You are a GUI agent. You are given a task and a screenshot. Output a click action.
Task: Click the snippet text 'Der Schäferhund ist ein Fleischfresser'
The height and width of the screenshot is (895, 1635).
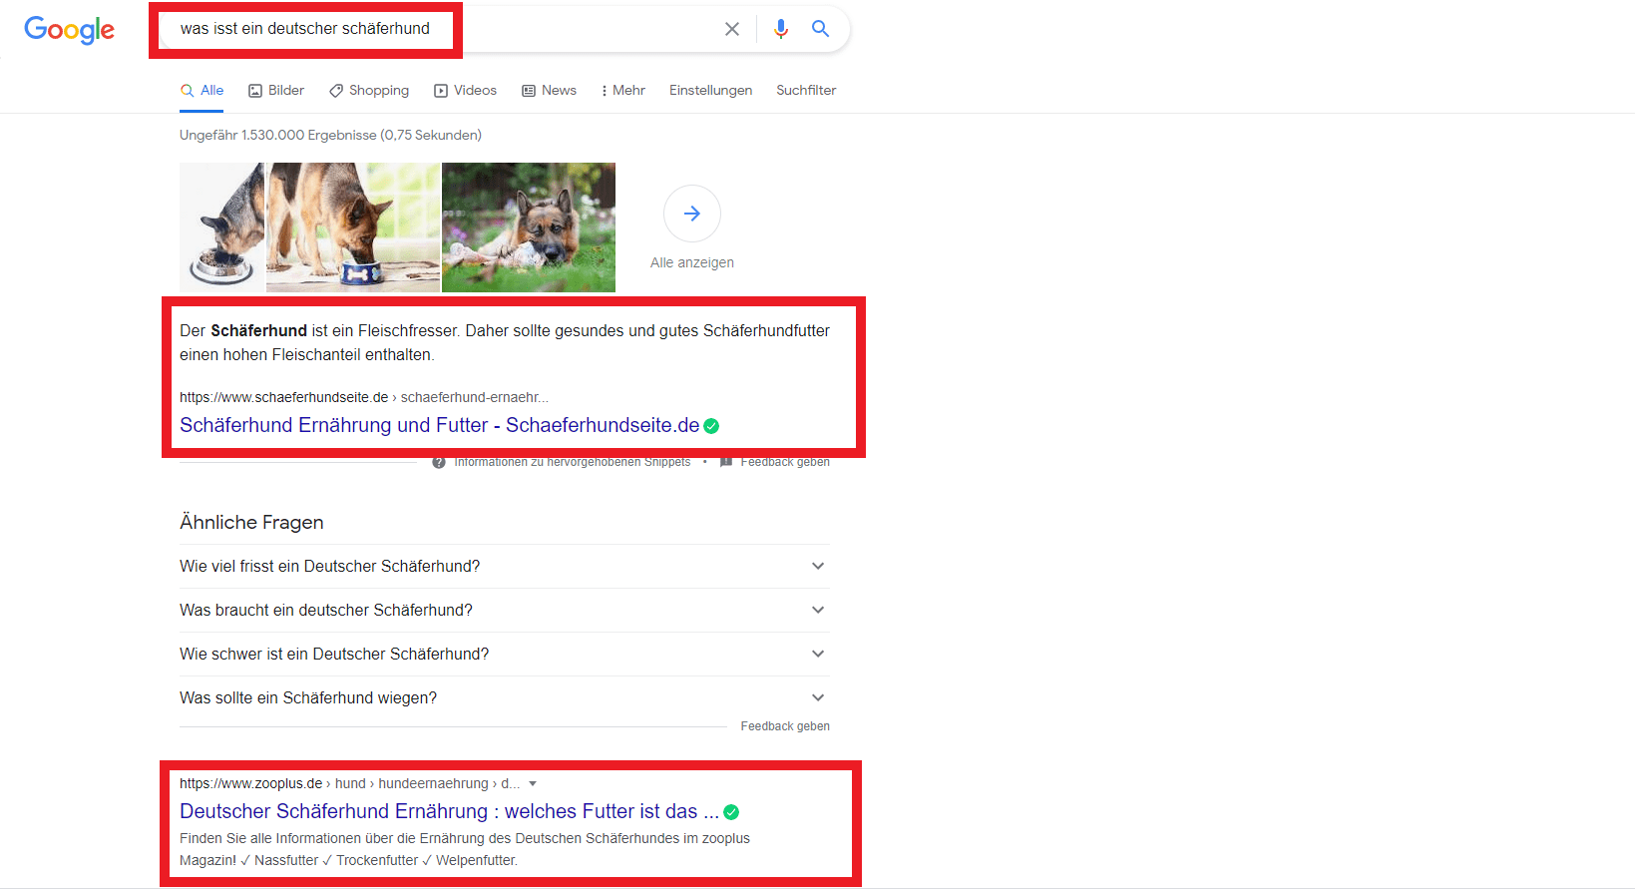pos(319,330)
